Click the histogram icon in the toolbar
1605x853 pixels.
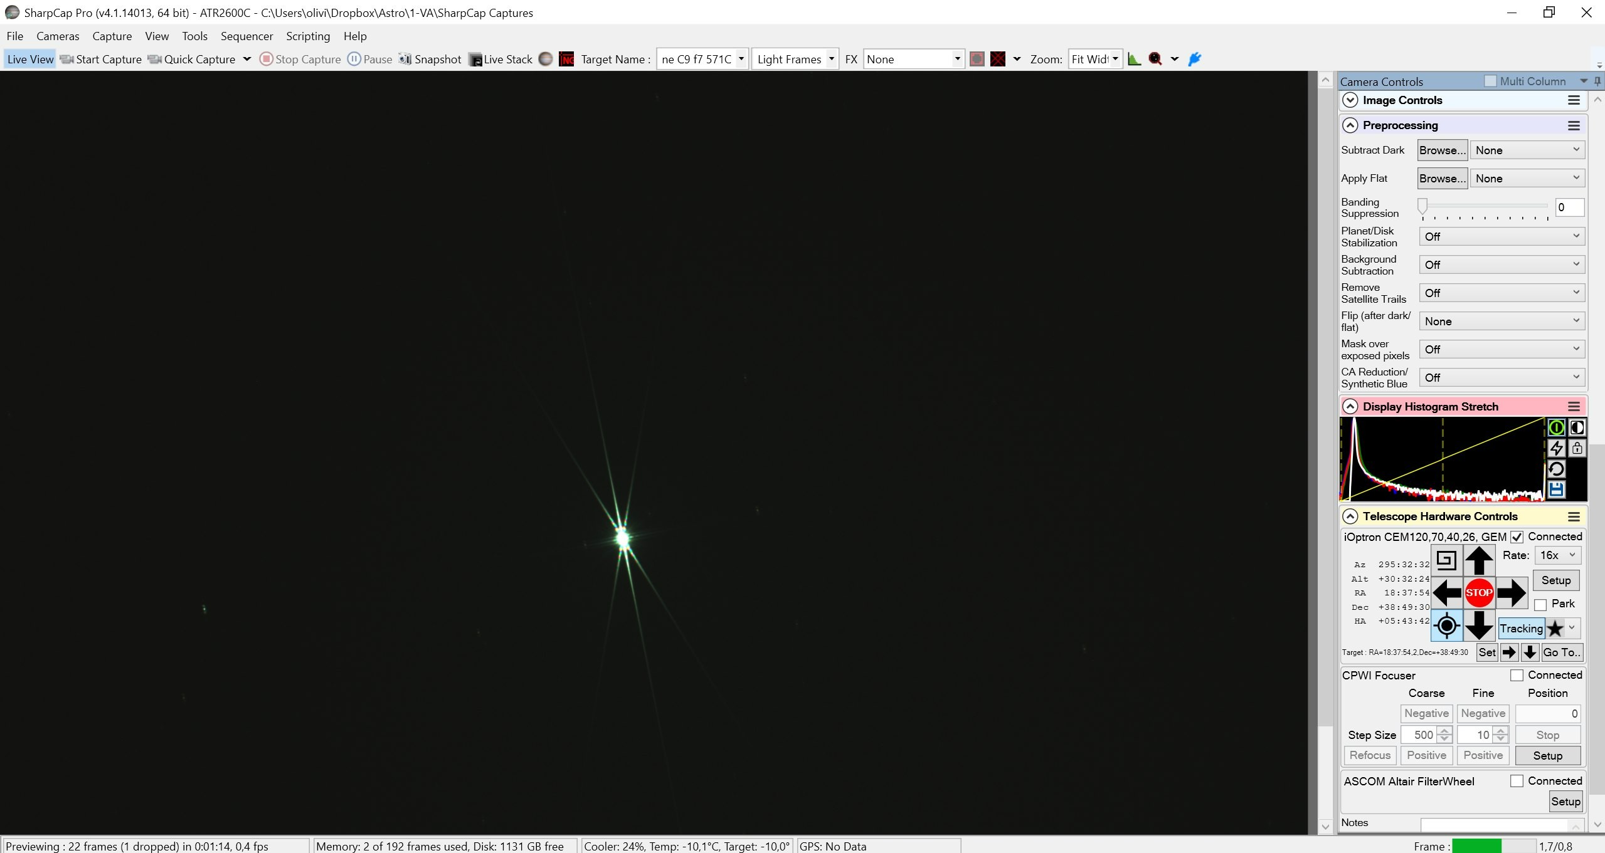[x=1134, y=59]
